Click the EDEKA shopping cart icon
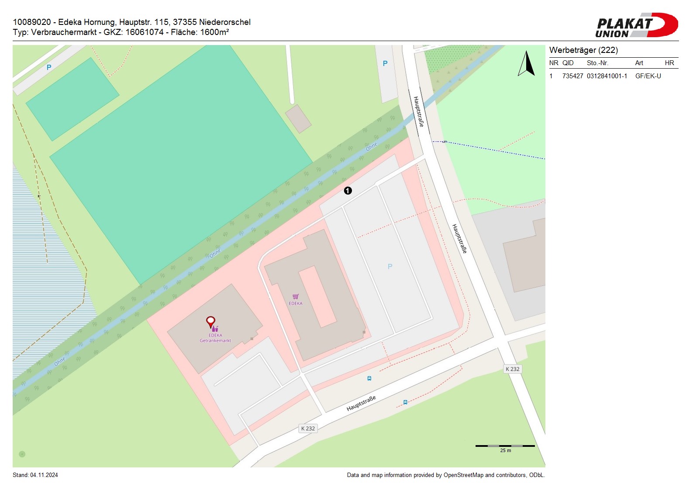The width and height of the screenshot is (693, 491). click(x=296, y=297)
